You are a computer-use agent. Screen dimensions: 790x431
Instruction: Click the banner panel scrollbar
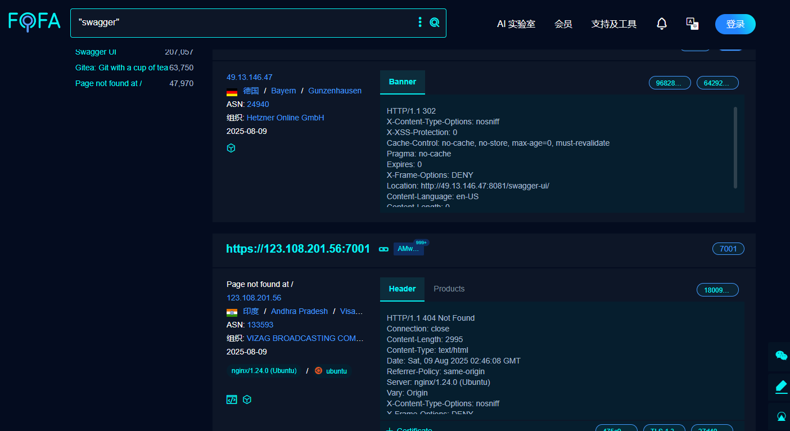tap(735, 147)
